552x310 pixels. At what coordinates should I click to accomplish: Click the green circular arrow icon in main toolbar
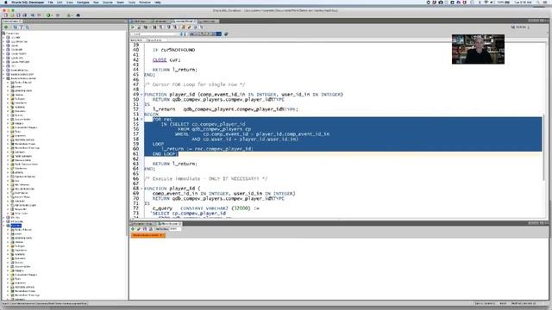point(48,15)
